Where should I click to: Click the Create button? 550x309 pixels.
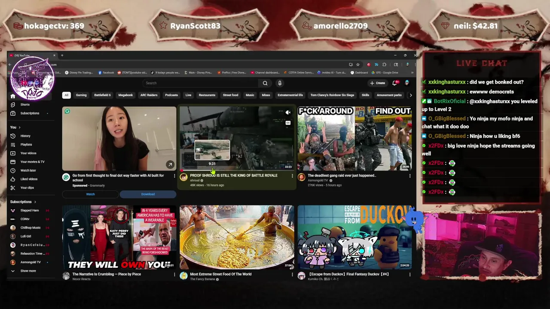[x=378, y=83]
